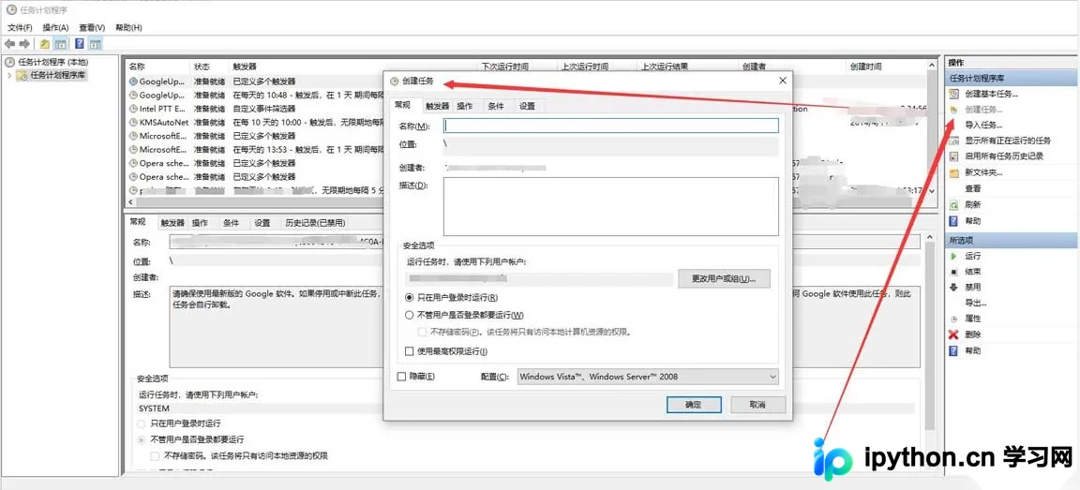Switch to 条件 tab in 创建任务 dialog

(496, 106)
